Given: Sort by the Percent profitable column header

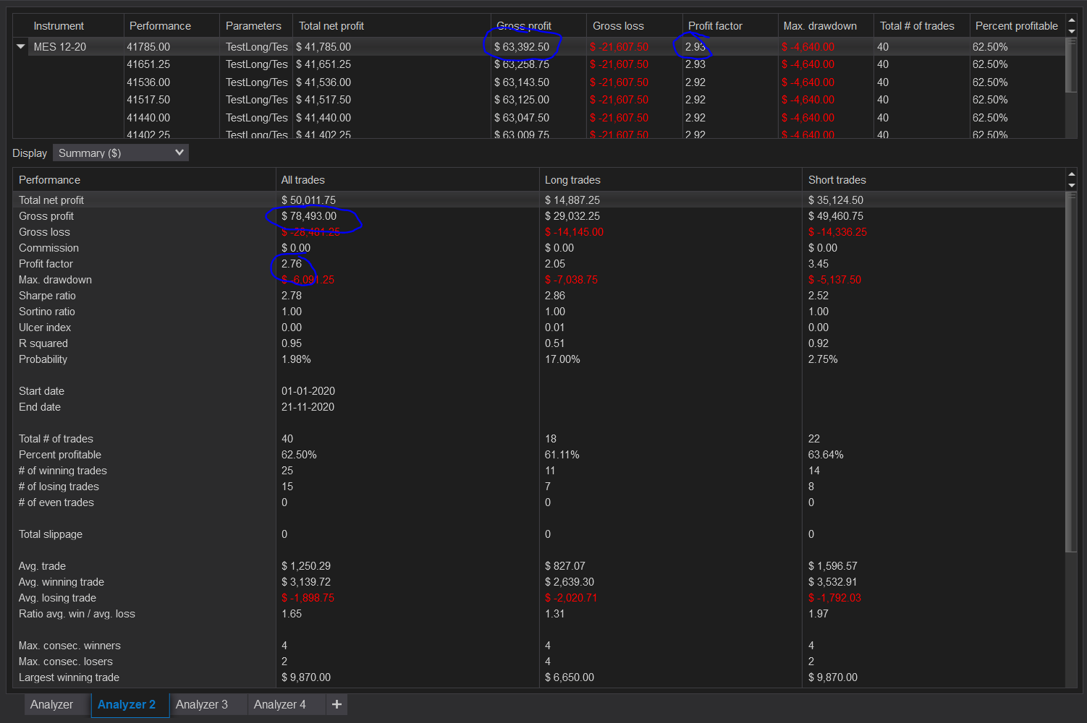Looking at the screenshot, I should coord(1017,26).
